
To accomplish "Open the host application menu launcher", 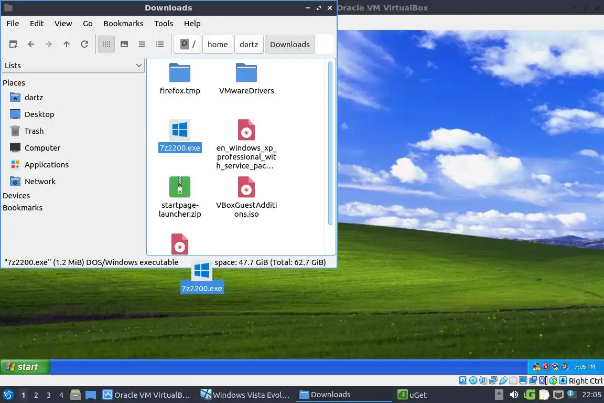I will (x=8, y=395).
